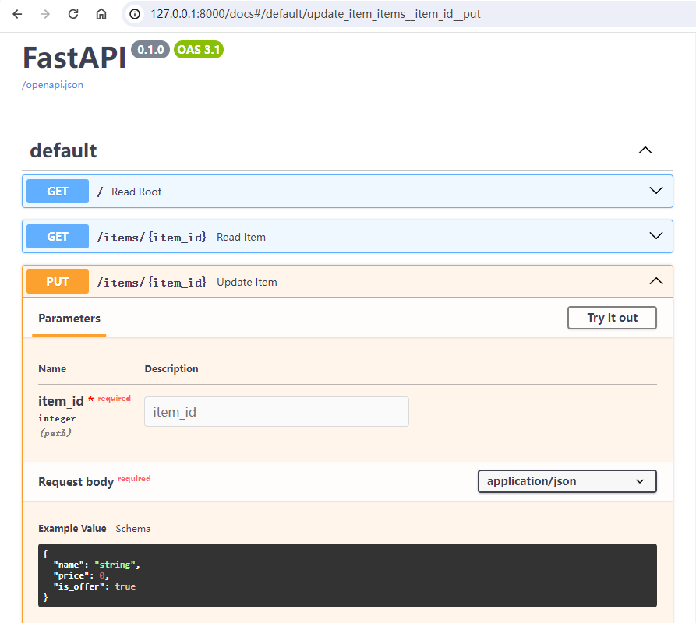This screenshot has height=623, width=696.
Task: View site info icon in address bar
Action: [x=135, y=14]
